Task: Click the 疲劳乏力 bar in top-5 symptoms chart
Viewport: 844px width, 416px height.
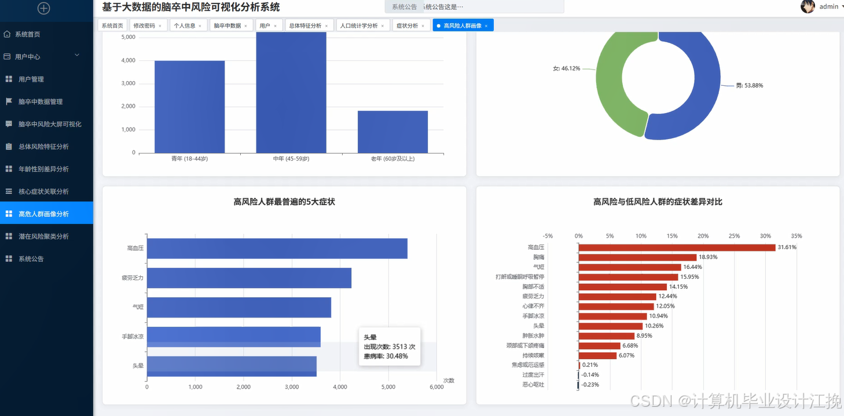Action: (249, 278)
